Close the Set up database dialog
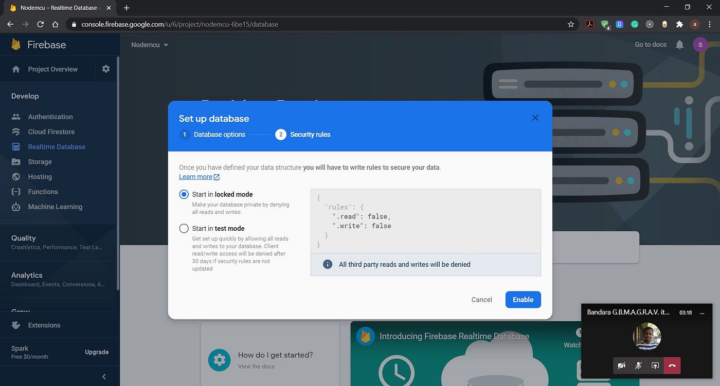 535,118
